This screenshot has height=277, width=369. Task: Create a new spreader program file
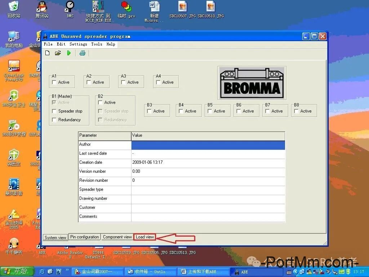[x=47, y=53]
